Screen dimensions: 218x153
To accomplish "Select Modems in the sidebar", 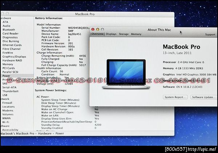I will (x=8, y=111).
